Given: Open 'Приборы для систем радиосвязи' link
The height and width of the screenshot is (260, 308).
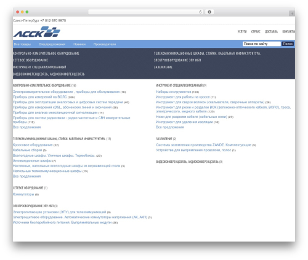Looking at the screenshot, I should (71, 120).
